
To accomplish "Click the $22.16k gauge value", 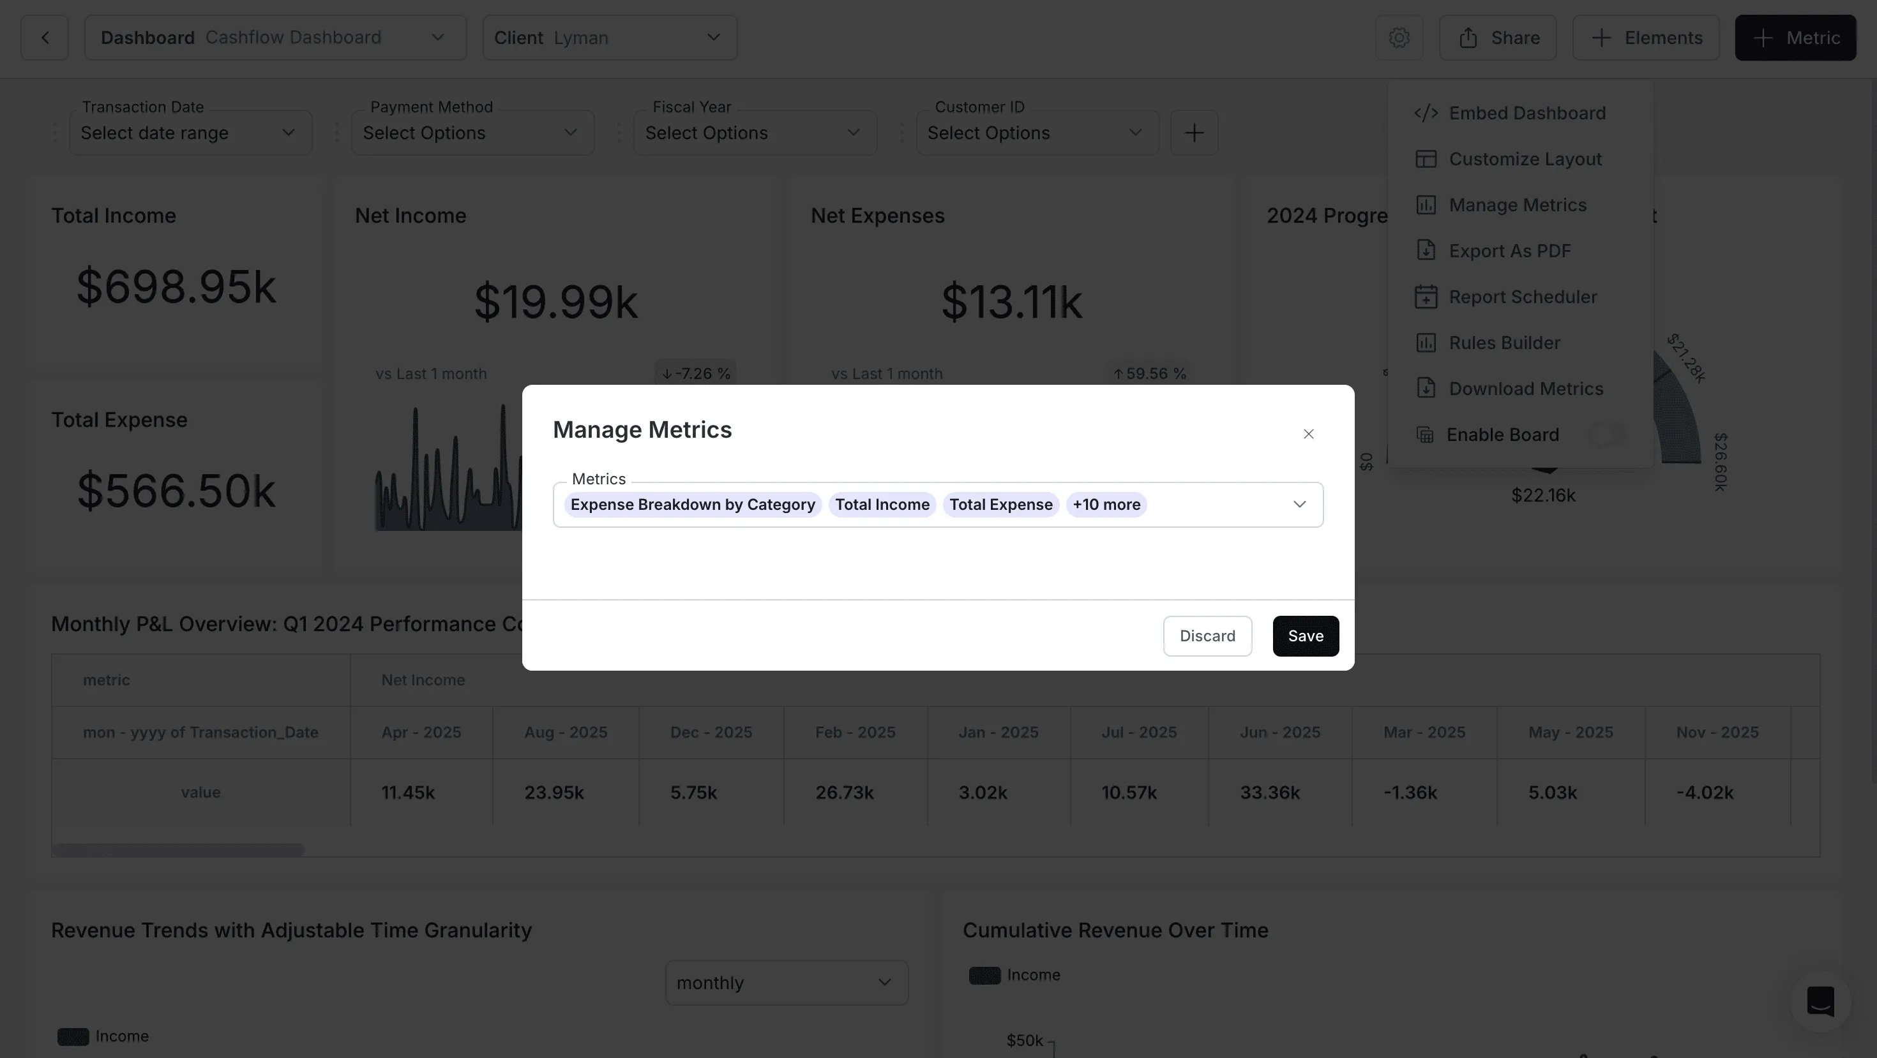I will click(1543, 496).
